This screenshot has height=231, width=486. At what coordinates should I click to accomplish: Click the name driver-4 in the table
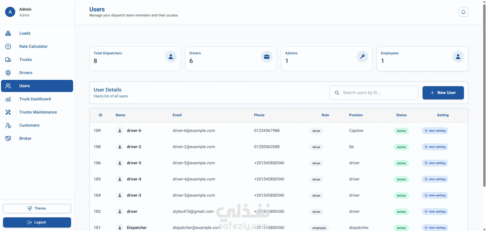pyautogui.click(x=134, y=179)
